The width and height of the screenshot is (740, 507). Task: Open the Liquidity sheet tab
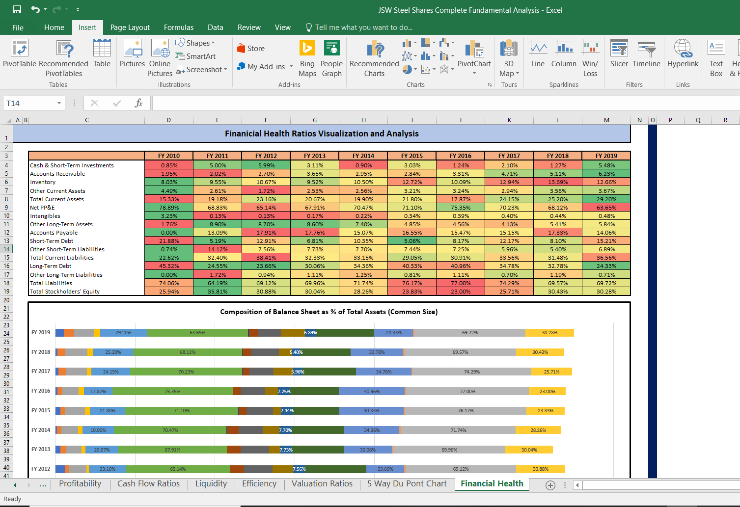click(211, 483)
